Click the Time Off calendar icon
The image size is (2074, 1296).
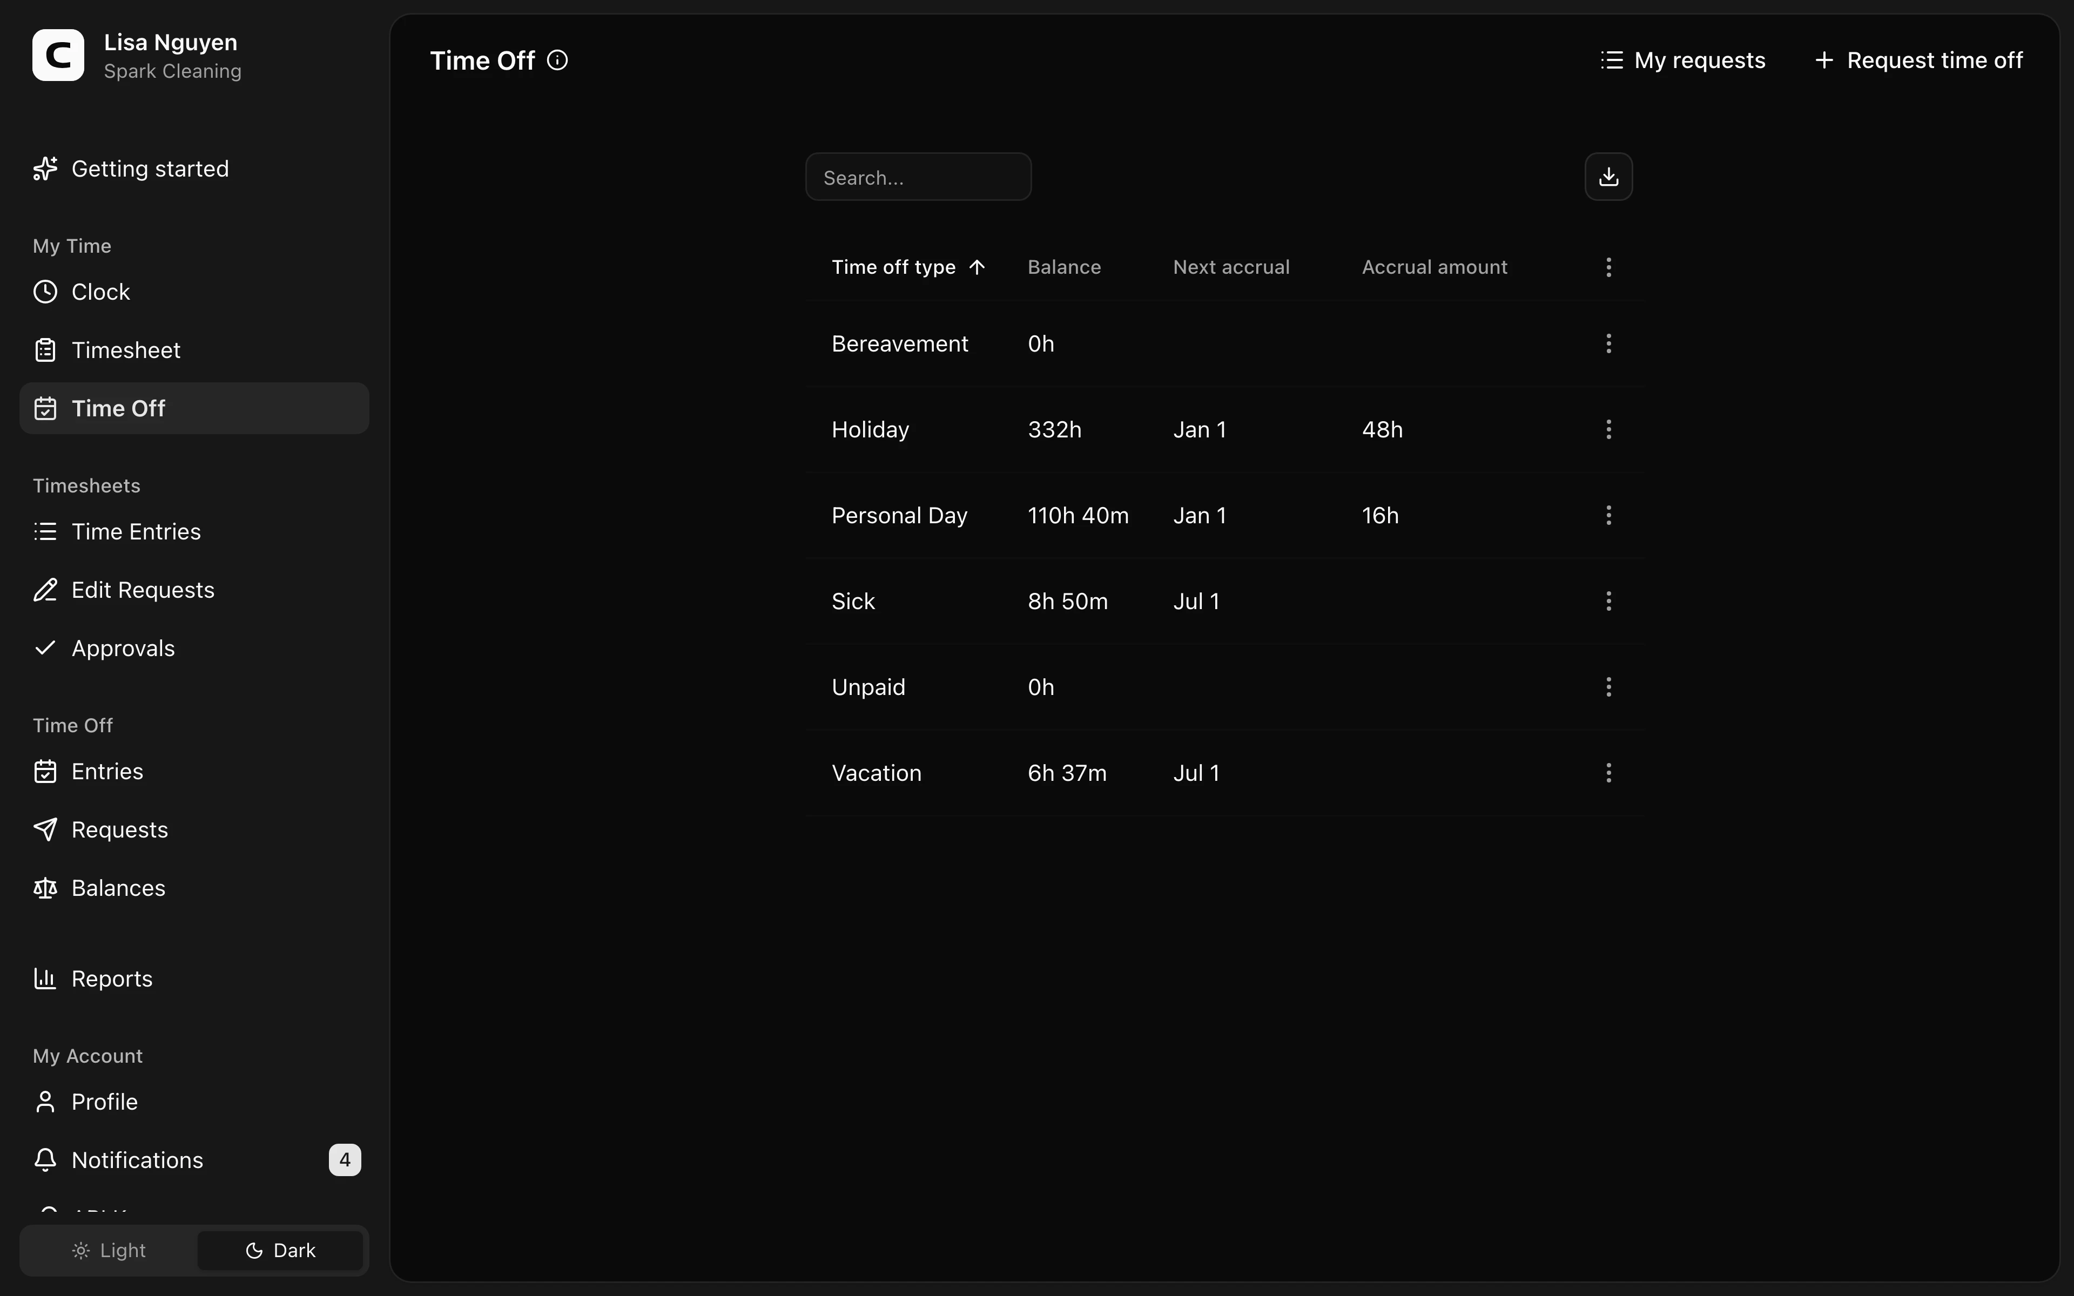click(x=45, y=409)
